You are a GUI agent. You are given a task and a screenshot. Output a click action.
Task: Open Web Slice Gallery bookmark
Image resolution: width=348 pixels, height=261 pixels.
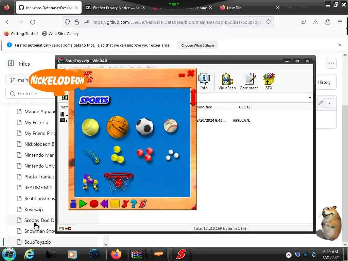(60, 34)
